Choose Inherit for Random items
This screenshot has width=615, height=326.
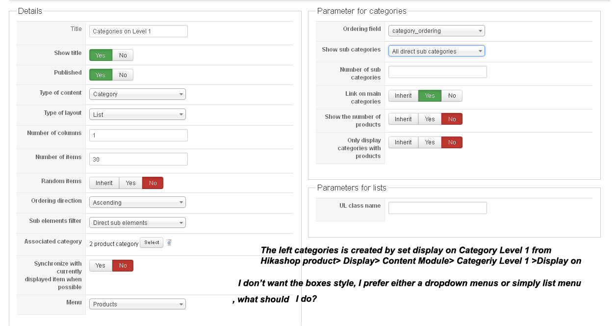tap(104, 183)
